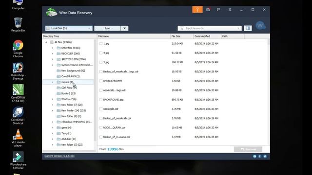Sort by Path column header
Viewport: 312px width, 175px height.
pos(233,36)
